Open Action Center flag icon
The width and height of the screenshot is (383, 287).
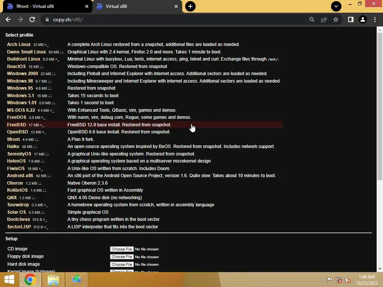(x=330, y=280)
